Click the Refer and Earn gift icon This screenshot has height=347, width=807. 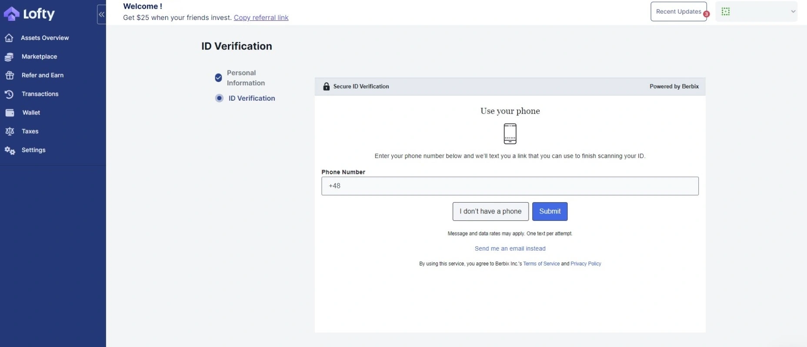(10, 75)
